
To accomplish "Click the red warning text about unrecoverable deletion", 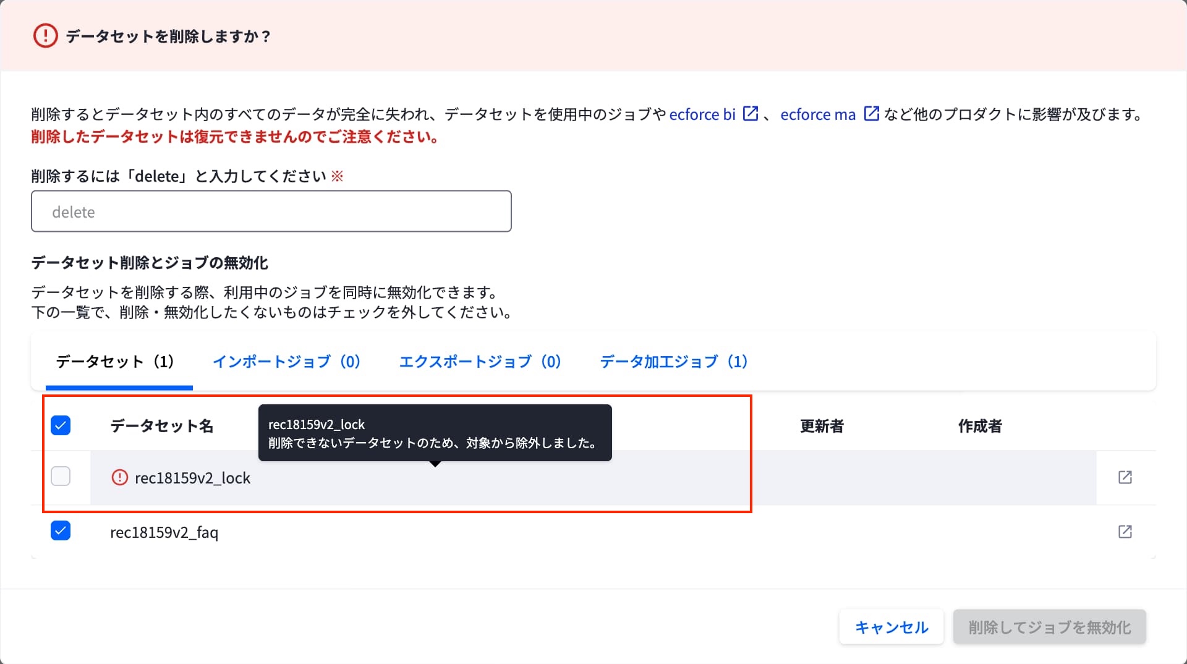I will (236, 137).
